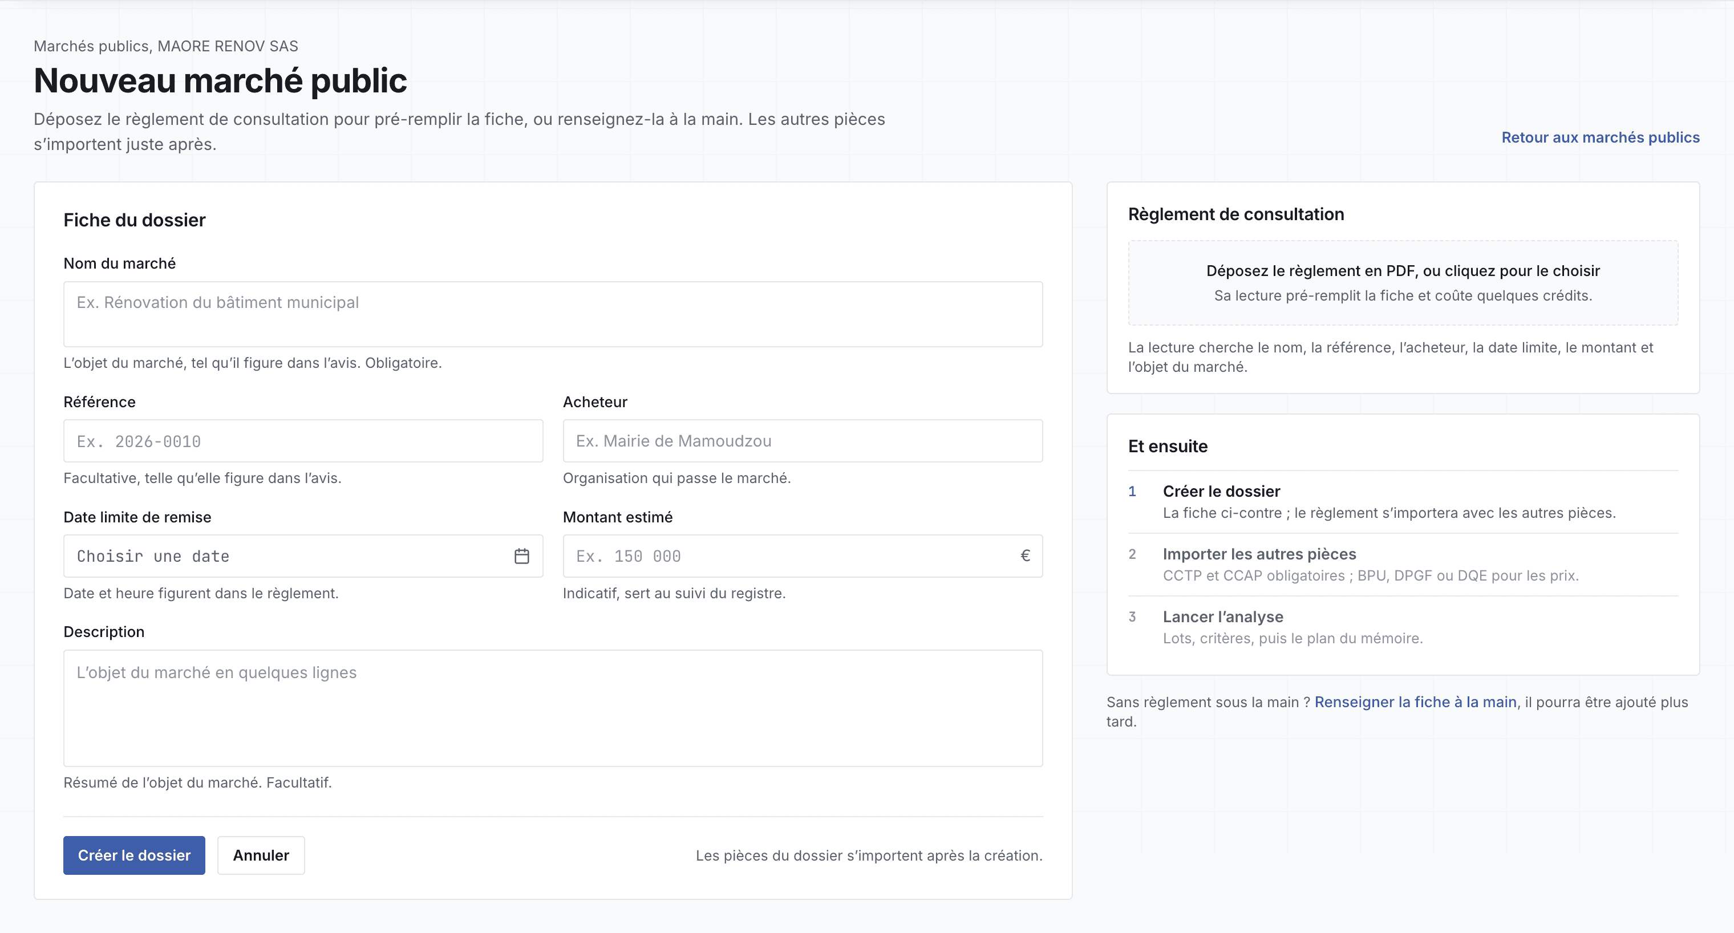Follow Retour aux marchés publics link

1600,137
